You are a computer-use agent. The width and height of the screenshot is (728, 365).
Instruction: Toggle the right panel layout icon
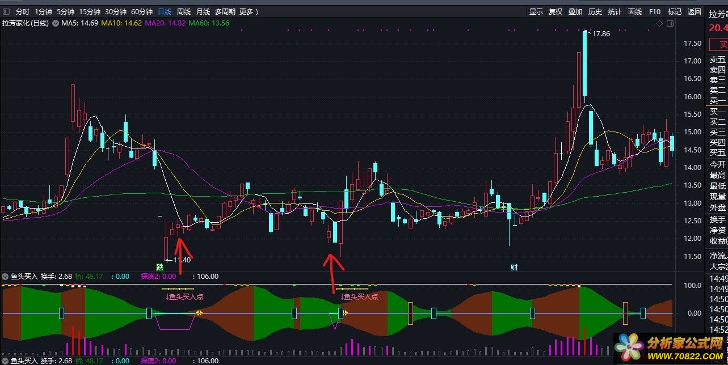pos(670,23)
